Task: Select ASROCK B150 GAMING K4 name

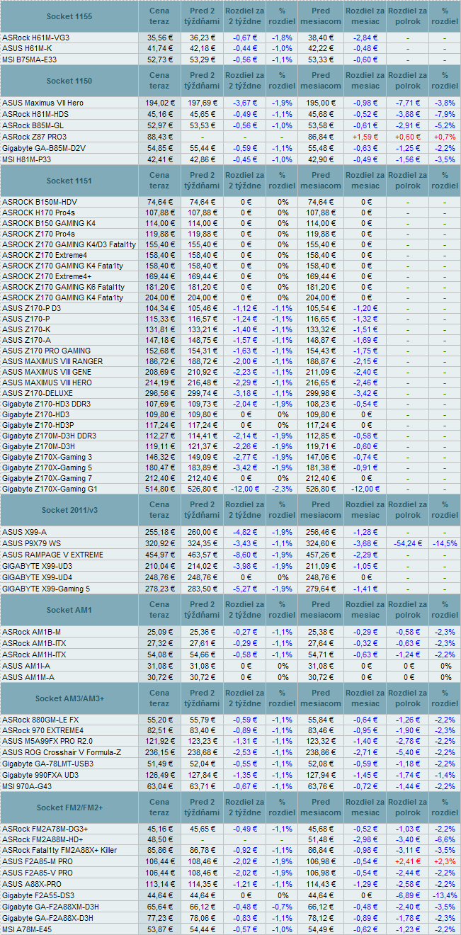Action: pyautogui.click(x=49, y=223)
